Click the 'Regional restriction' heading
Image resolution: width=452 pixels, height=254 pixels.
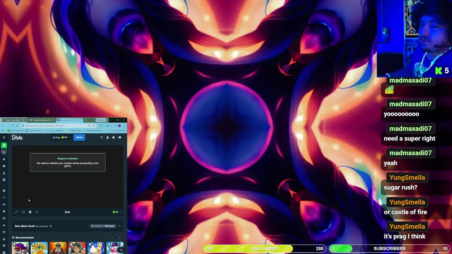click(x=67, y=158)
